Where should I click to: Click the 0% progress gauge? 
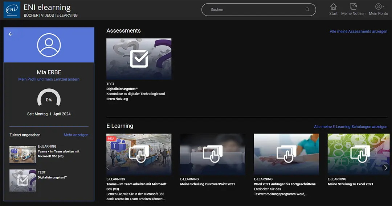(x=49, y=98)
